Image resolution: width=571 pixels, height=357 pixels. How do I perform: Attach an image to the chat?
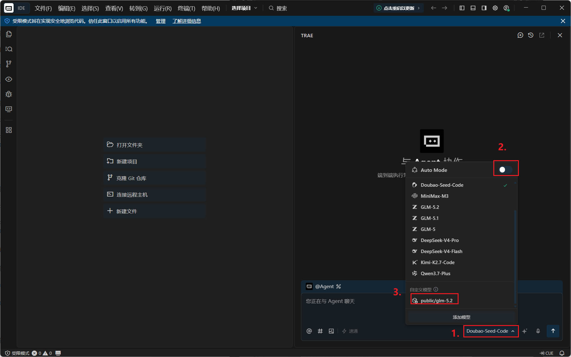pyautogui.click(x=331, y=331)
